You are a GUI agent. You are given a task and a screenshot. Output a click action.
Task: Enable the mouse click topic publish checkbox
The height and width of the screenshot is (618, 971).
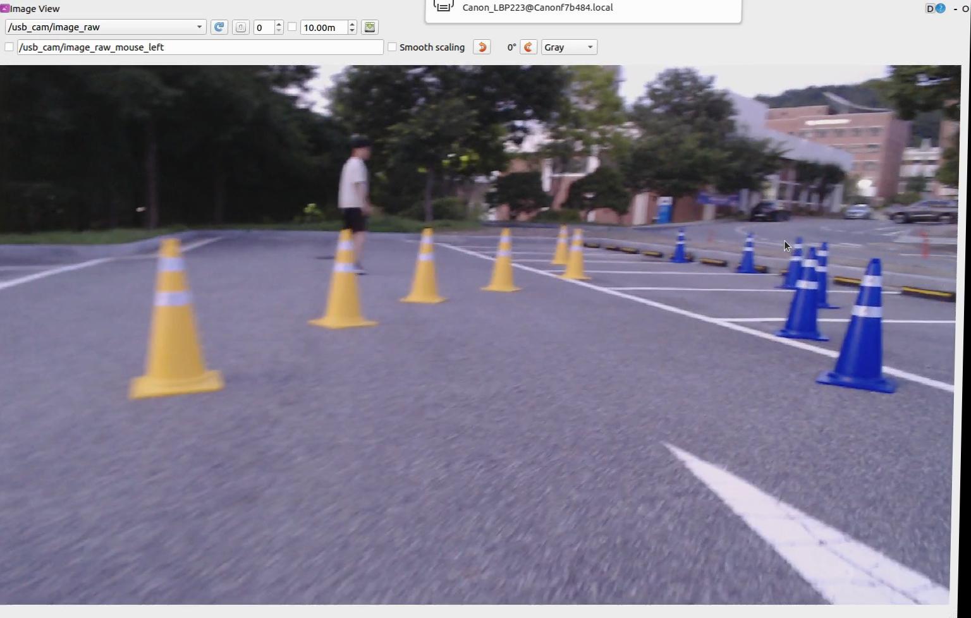point(9,47)
